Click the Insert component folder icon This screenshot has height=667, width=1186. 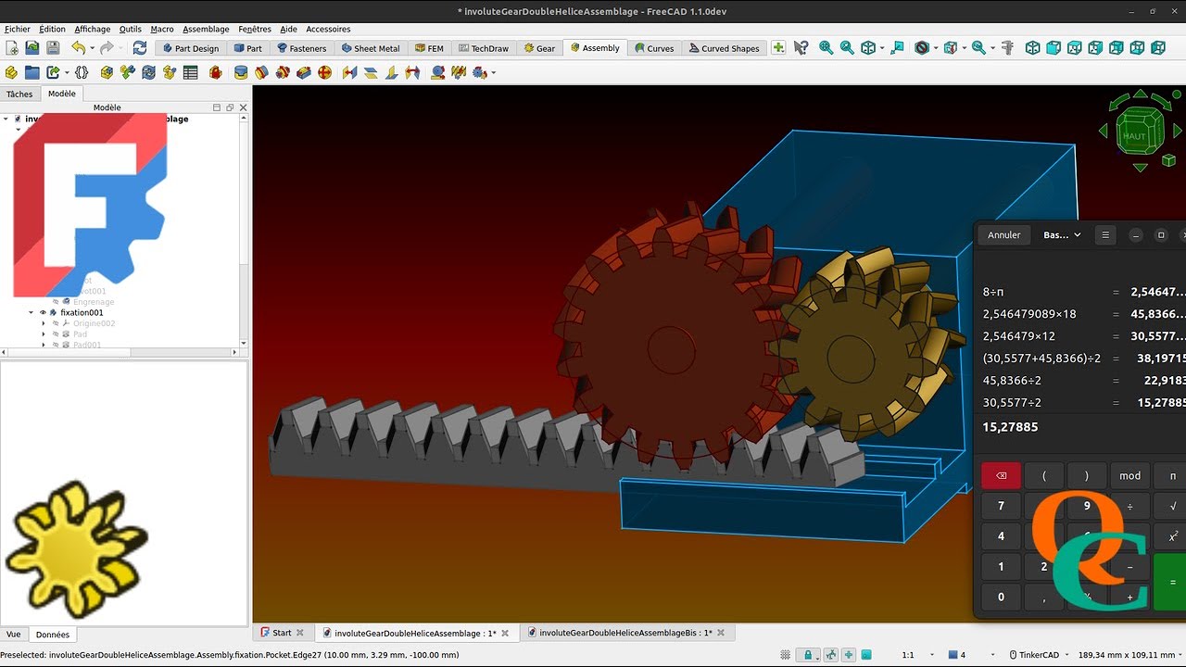pyautogui.click(x=32, y=72)
